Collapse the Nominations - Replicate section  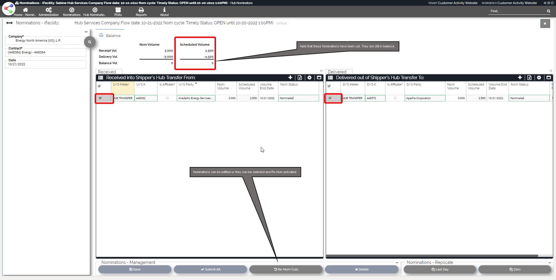(x=550, y=263)
